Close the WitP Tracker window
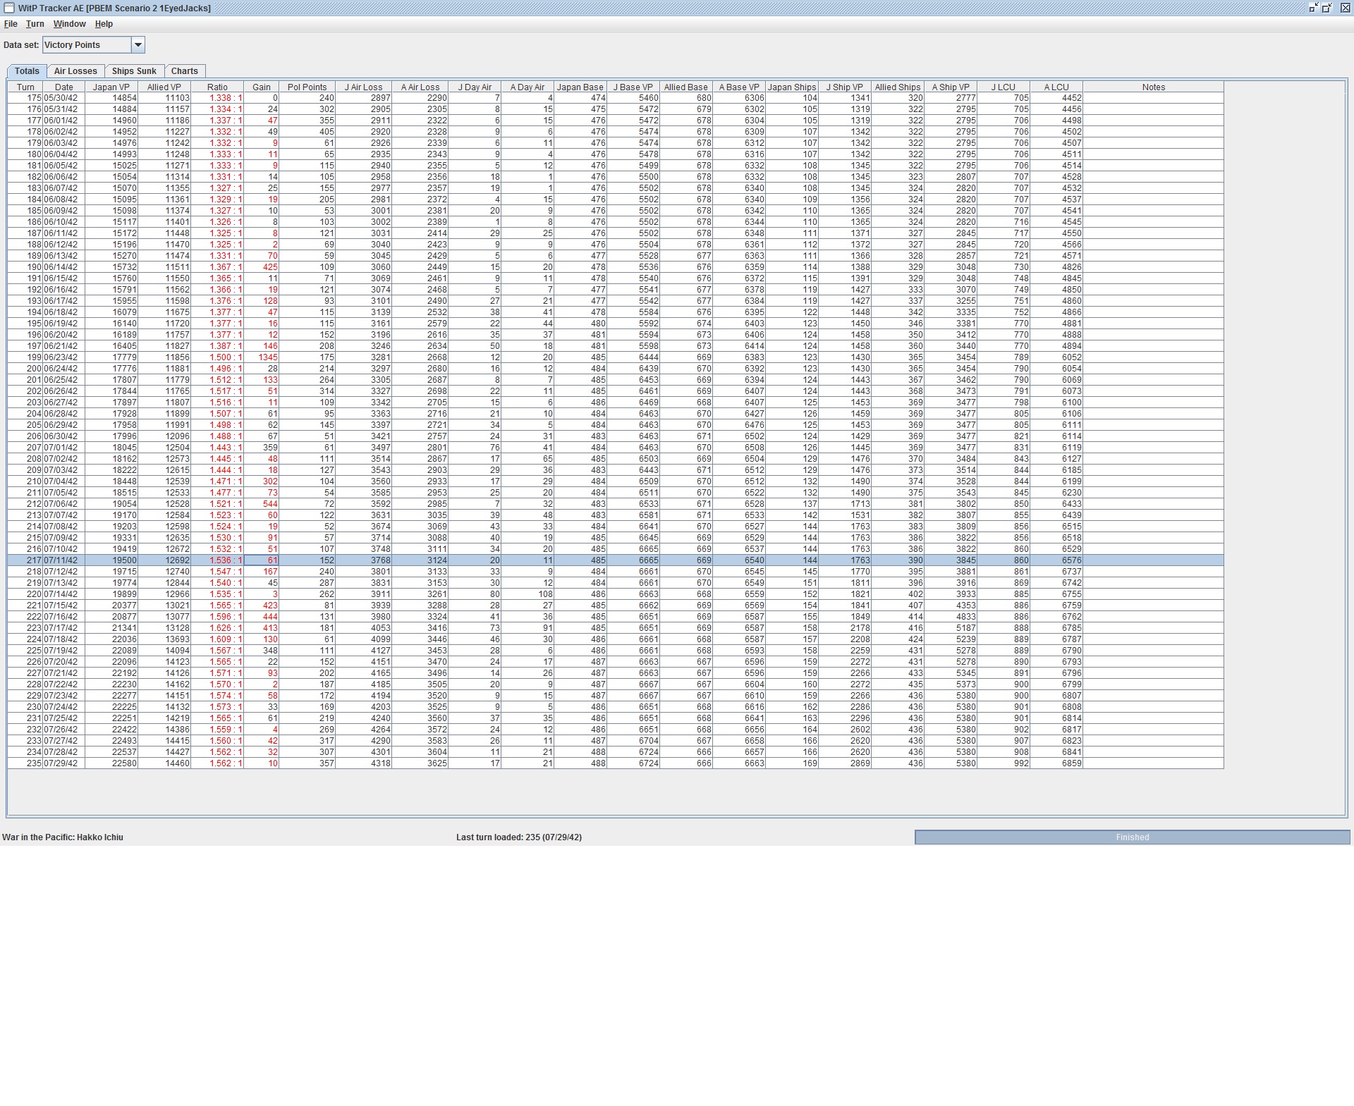 pyautogui.click(x=1345, y=8)
